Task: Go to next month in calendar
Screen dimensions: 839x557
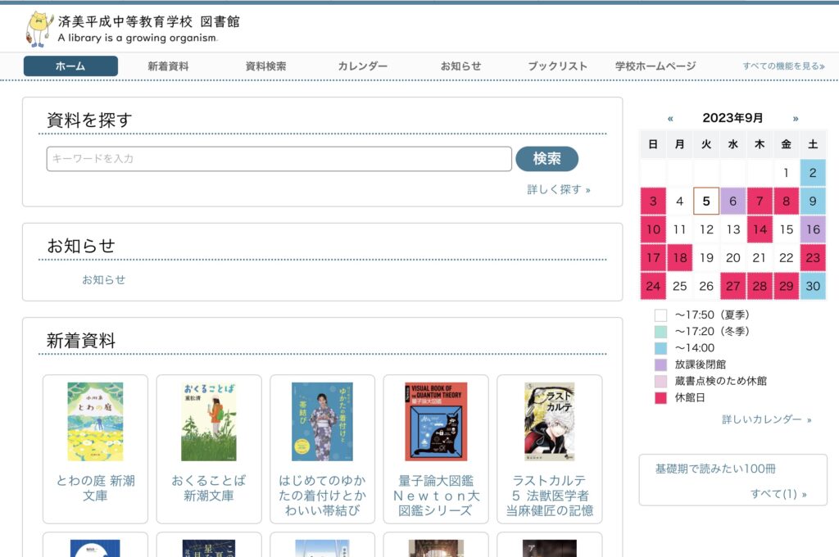Action: tap(796, 118)
